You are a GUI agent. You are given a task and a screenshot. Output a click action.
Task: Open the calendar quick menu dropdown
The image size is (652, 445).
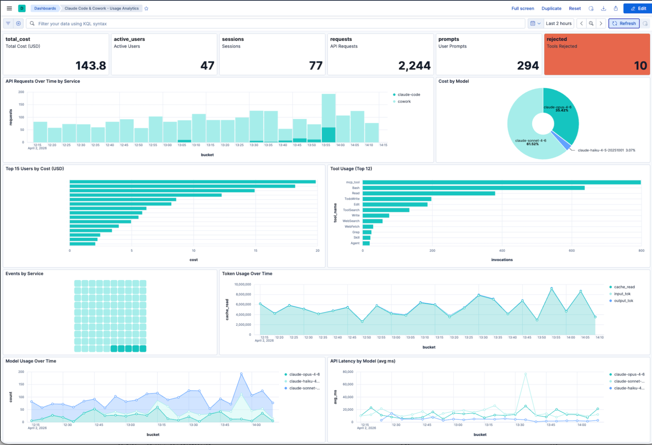[x=536, y=23]
